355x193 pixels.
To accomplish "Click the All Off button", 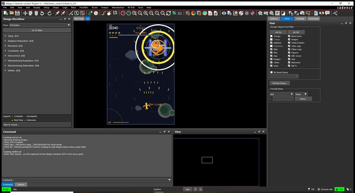I will (x=296, y=32).
